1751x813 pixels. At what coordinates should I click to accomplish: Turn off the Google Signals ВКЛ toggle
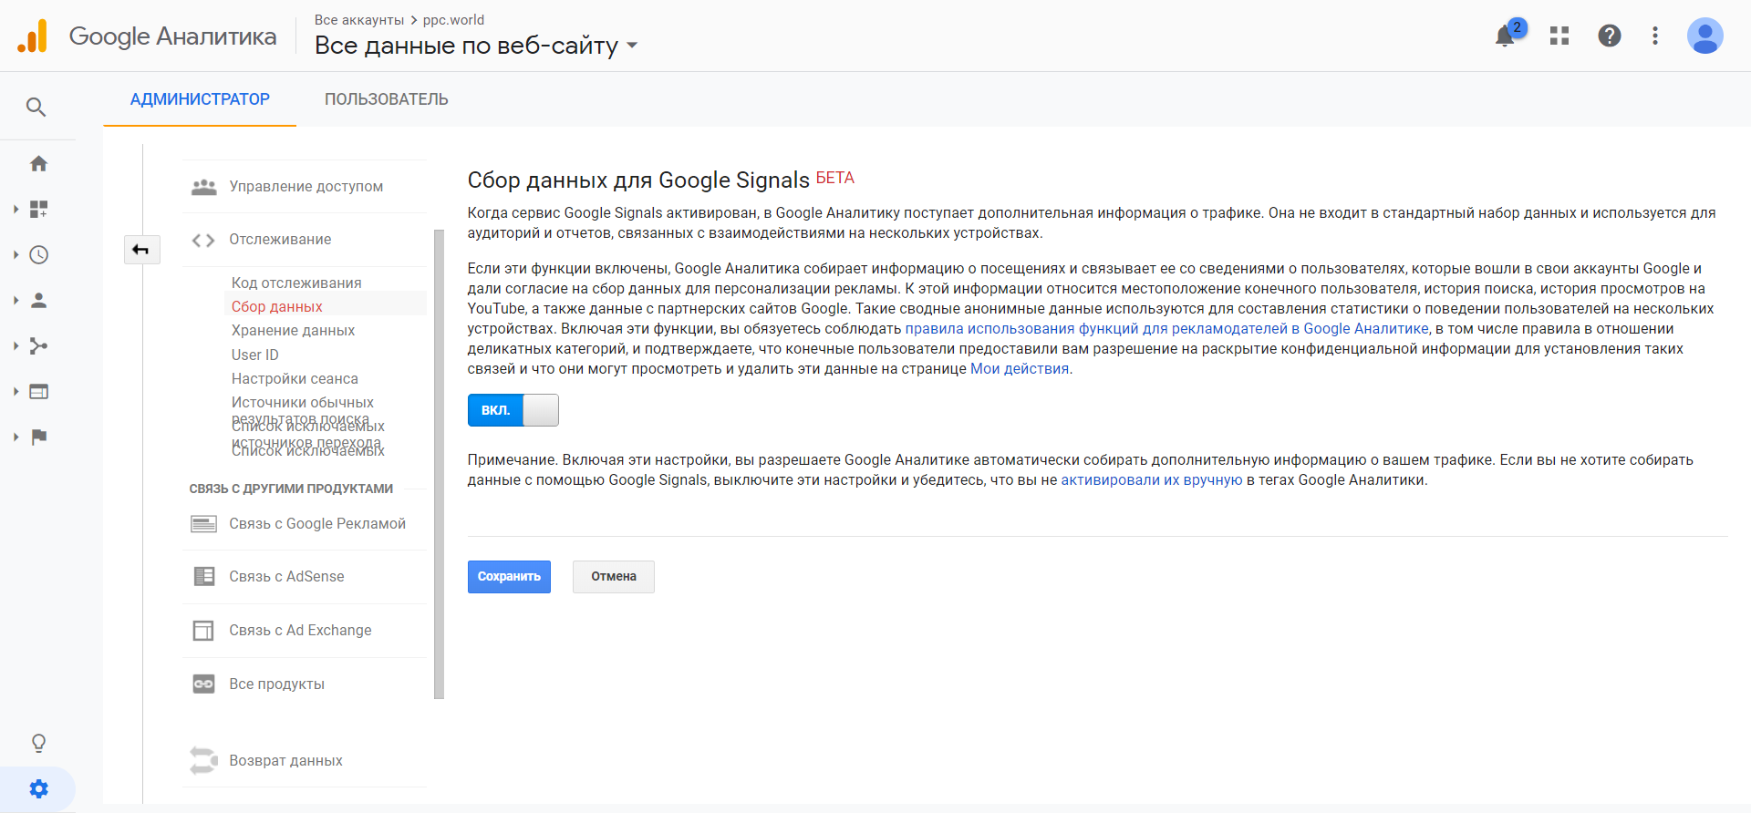(513, 410)
